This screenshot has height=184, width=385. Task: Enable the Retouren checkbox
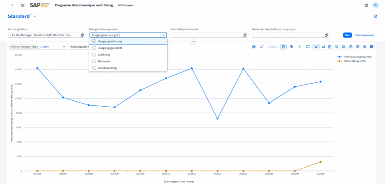[94, 61]
